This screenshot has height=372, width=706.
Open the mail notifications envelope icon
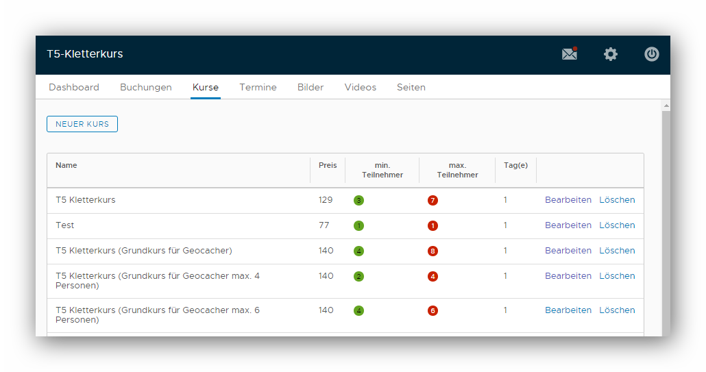(x=570, y=54)
